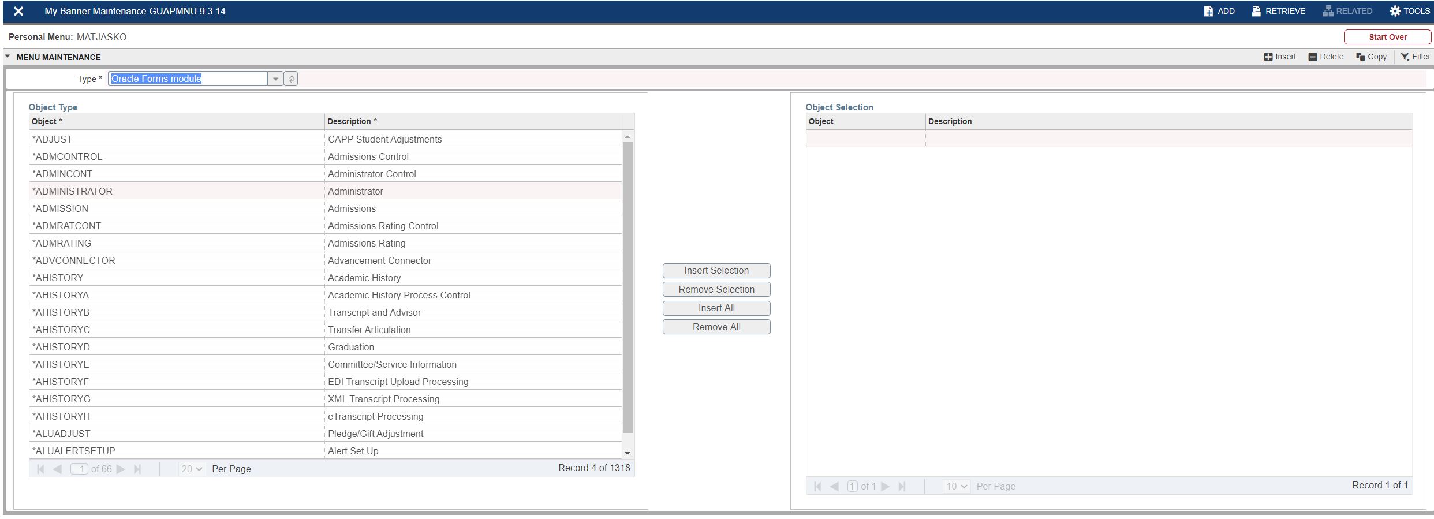Collapse the Menu Maintenance section

8,57
